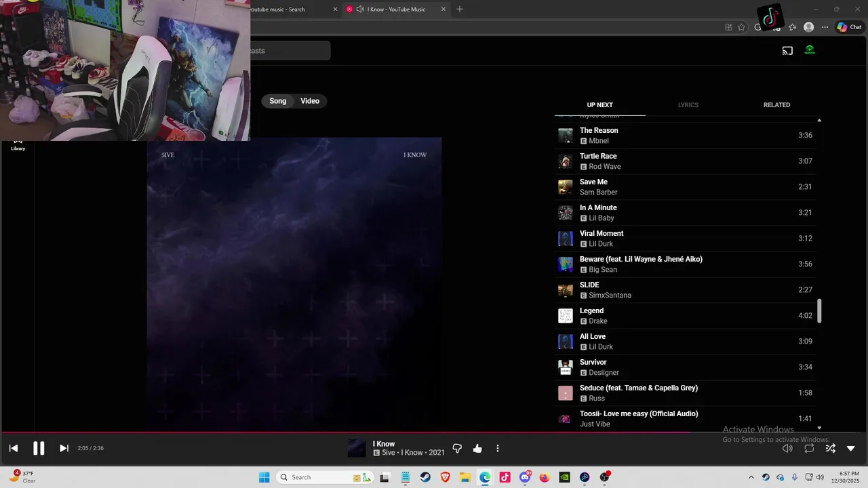Viewport: 868px width, 488px height.
Task: Click the green download extension icon
Action: point(810,50)
